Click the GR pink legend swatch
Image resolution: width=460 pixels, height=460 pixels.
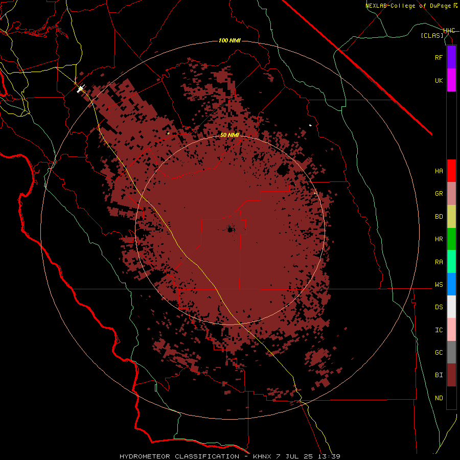click(451, 194)
